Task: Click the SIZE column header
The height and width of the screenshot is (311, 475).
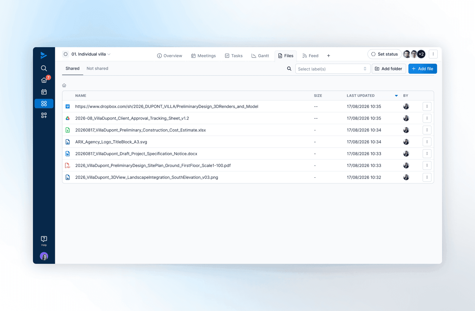Action: [x=318, y=96]
